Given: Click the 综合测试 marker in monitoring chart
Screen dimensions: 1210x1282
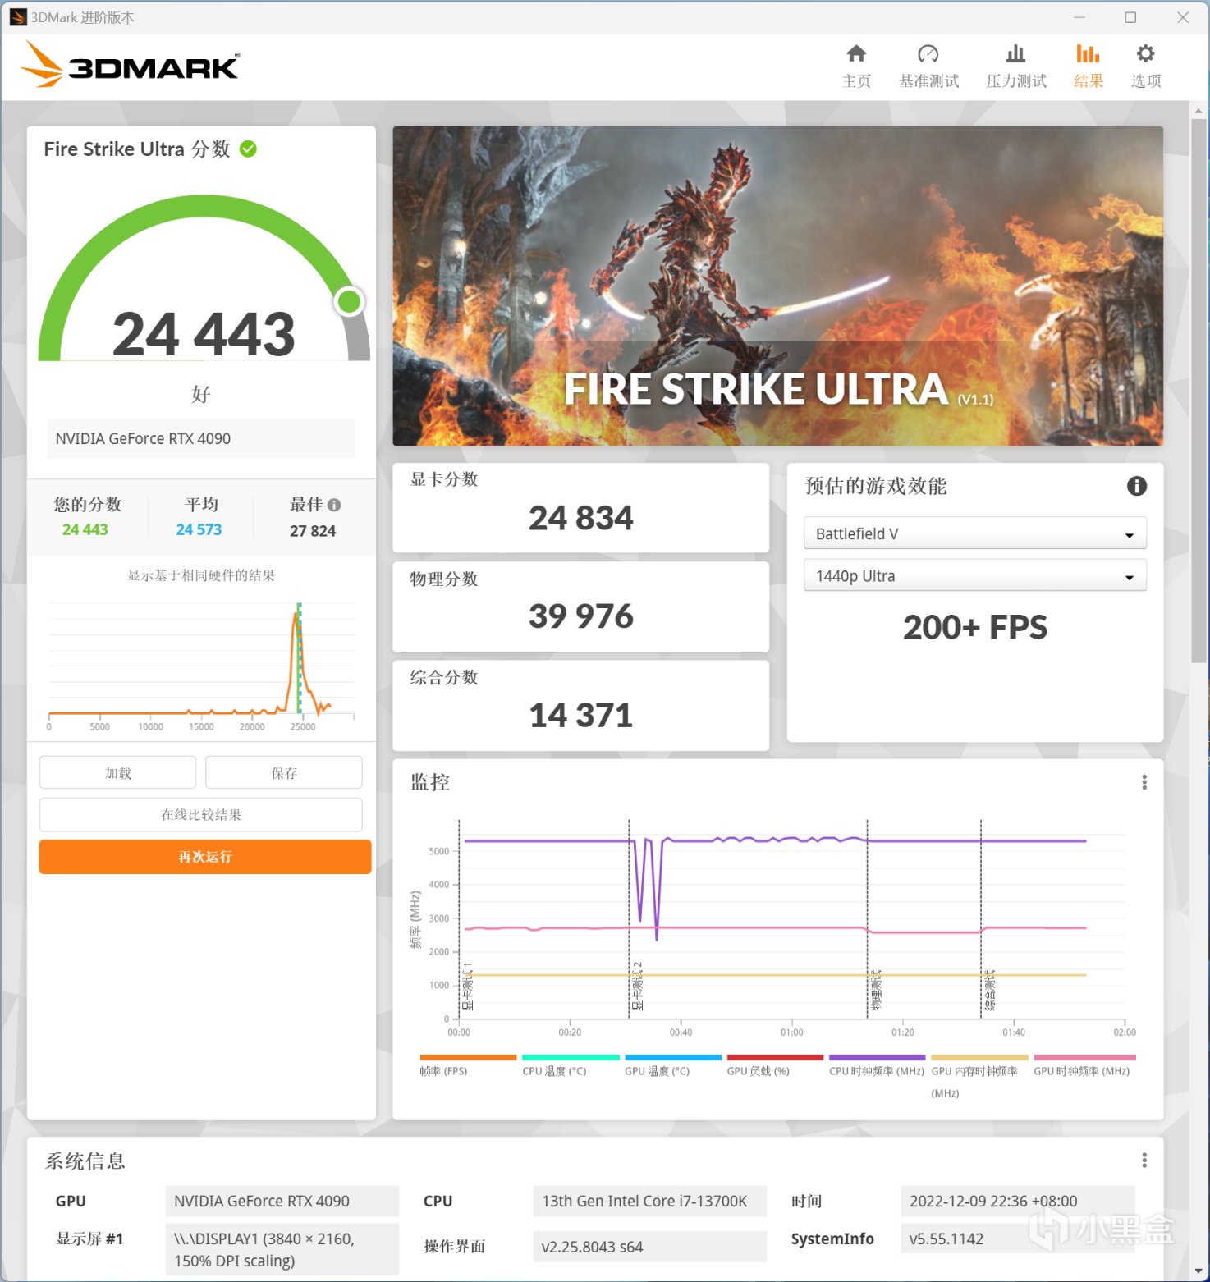Looking at the screenshot, I should [x=989, y=990].
